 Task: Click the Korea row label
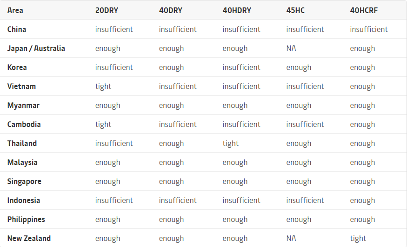tap(17, 67)
